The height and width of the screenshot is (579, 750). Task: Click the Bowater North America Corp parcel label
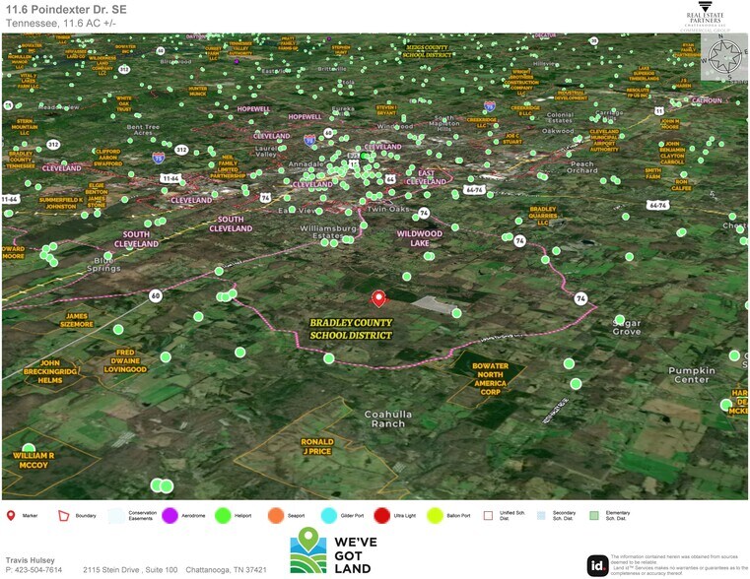[x=491, y=378]
